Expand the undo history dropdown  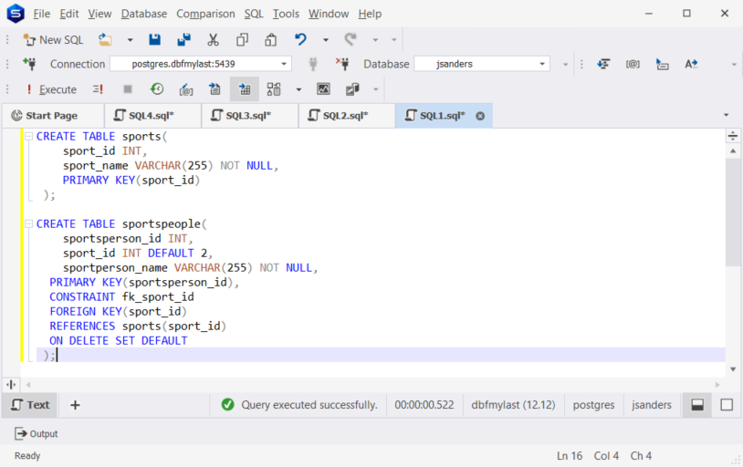(x=326, y=40)
